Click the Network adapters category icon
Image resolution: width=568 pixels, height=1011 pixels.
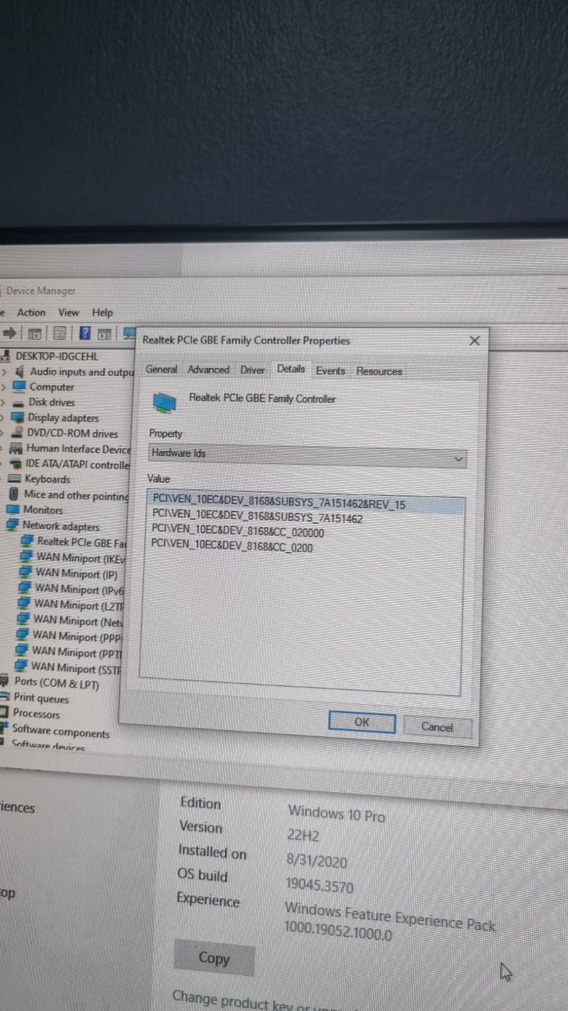[x=12, y=525]
